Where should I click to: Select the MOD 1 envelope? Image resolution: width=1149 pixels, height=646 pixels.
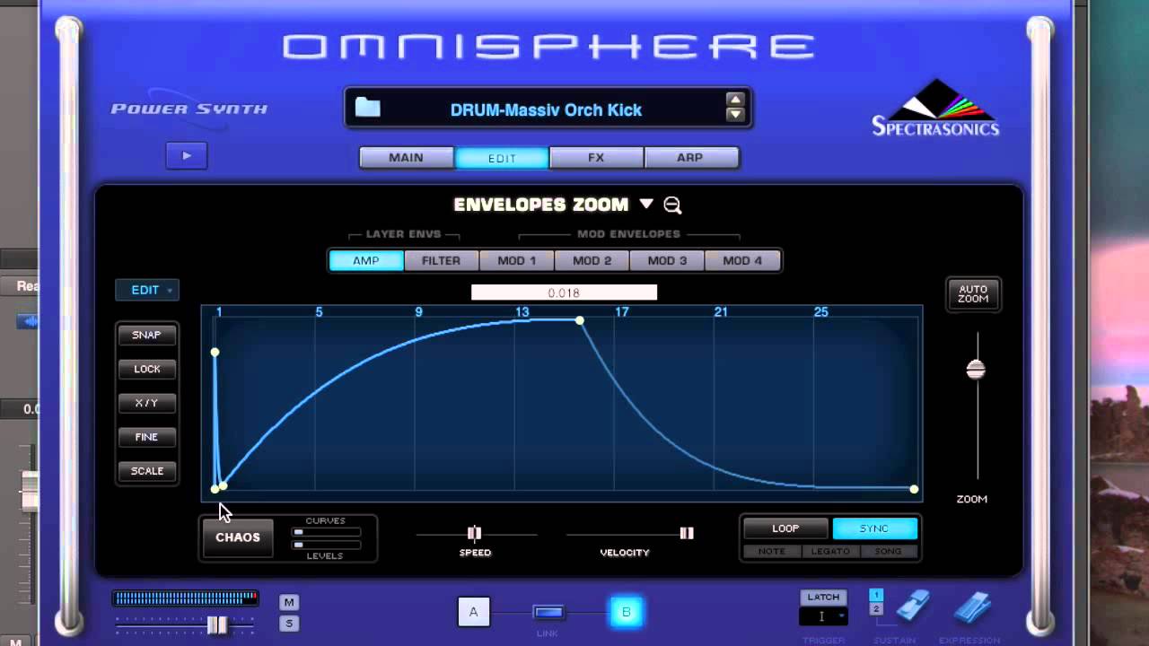(516, 261)
